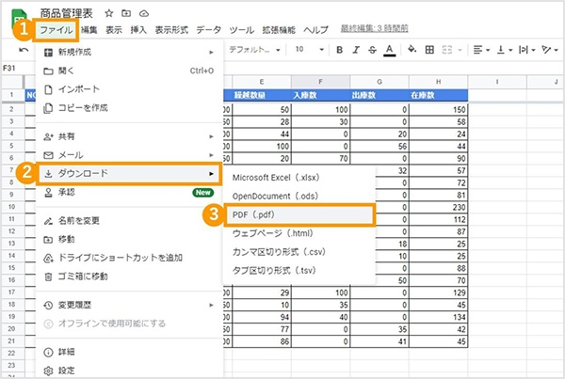Download as OpenDocument (.ods)

(x=299, y=197)
